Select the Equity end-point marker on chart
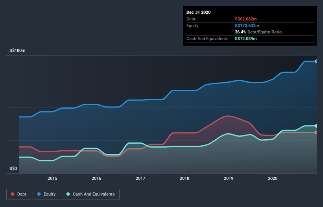This screenshot has width=323, height=207. click(316, 61)
